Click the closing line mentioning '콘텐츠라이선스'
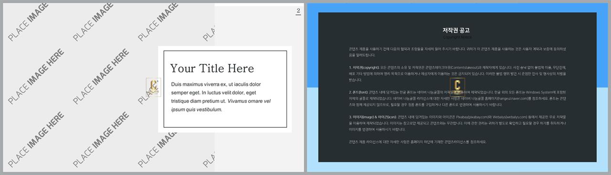Image resolution: width=611 pixels, height=175 pixels. [x=418, y=142]
